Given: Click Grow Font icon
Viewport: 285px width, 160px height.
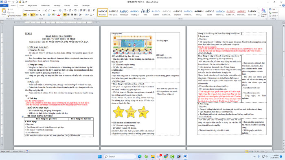Looking at the screenshot, I should click(x=46, y=11).
